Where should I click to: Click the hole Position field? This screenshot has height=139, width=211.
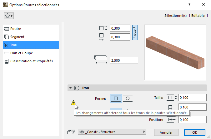[x=193, y=120]
